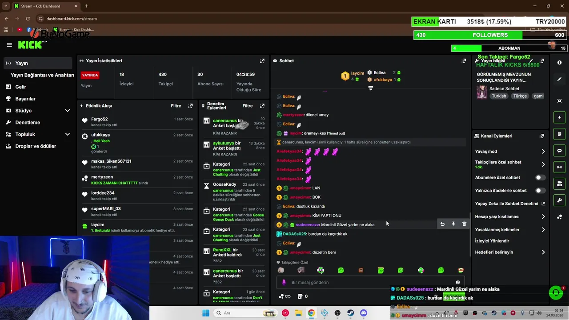Open the Gelir sidebar item
569x320 pixels.
point(37,87)
